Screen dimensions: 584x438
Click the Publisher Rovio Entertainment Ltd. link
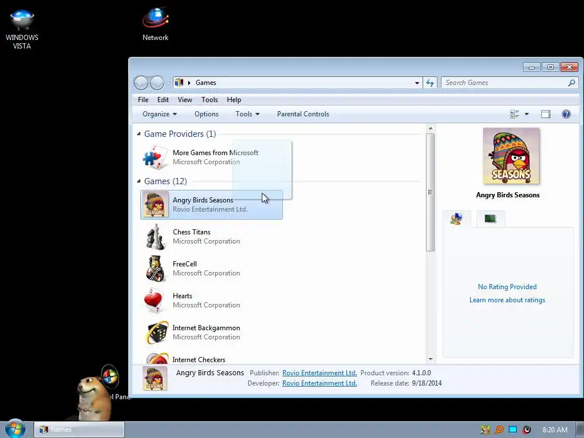click(319, 373)
